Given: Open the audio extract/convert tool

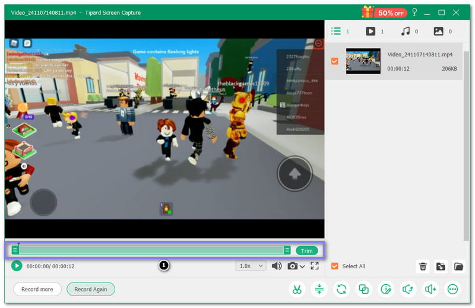Looking at the screenshot, I should coord(408,289).
